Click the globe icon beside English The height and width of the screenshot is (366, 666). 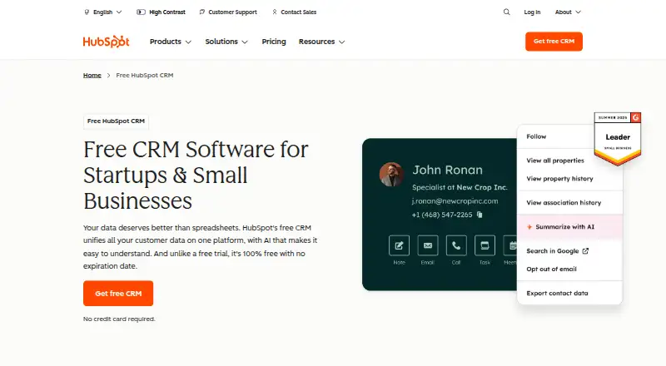(x=87, y=12)
